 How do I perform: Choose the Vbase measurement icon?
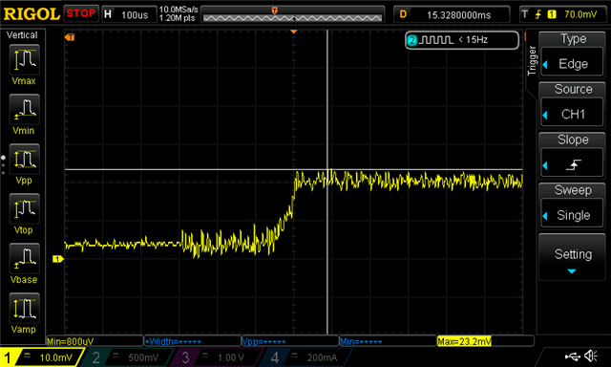[24, 258]
